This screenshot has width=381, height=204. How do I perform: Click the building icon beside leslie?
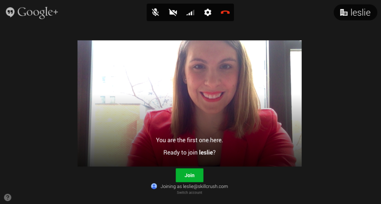[x=344, y=13]
